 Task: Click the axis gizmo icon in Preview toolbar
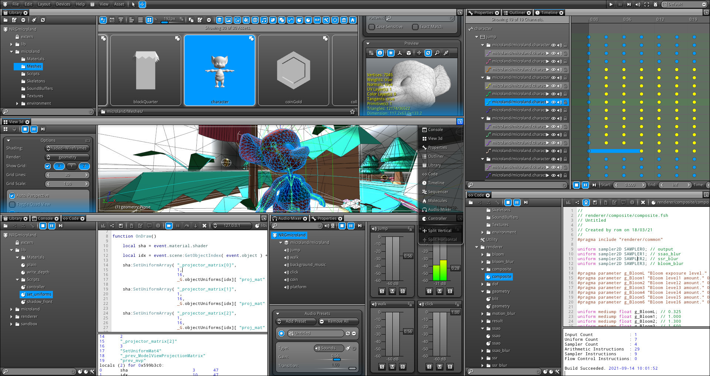(400, 53)
